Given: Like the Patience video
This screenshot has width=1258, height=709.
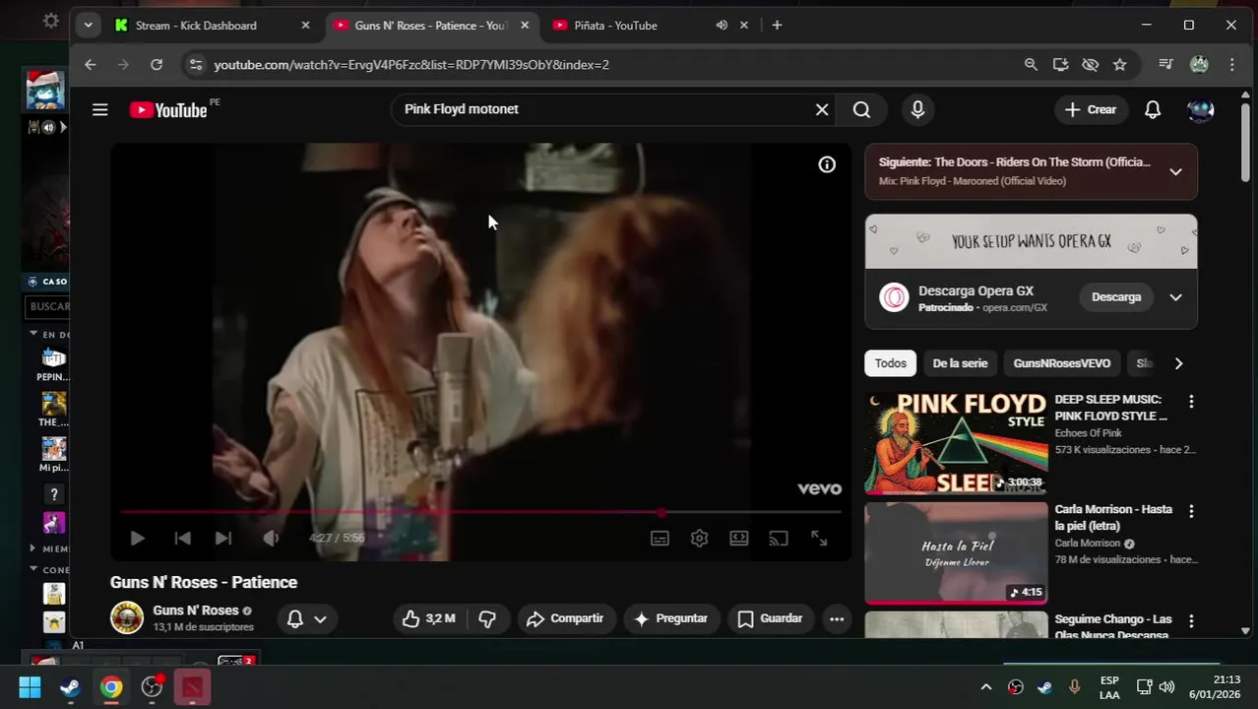Looking at the screenshot, I should (429, 618).
